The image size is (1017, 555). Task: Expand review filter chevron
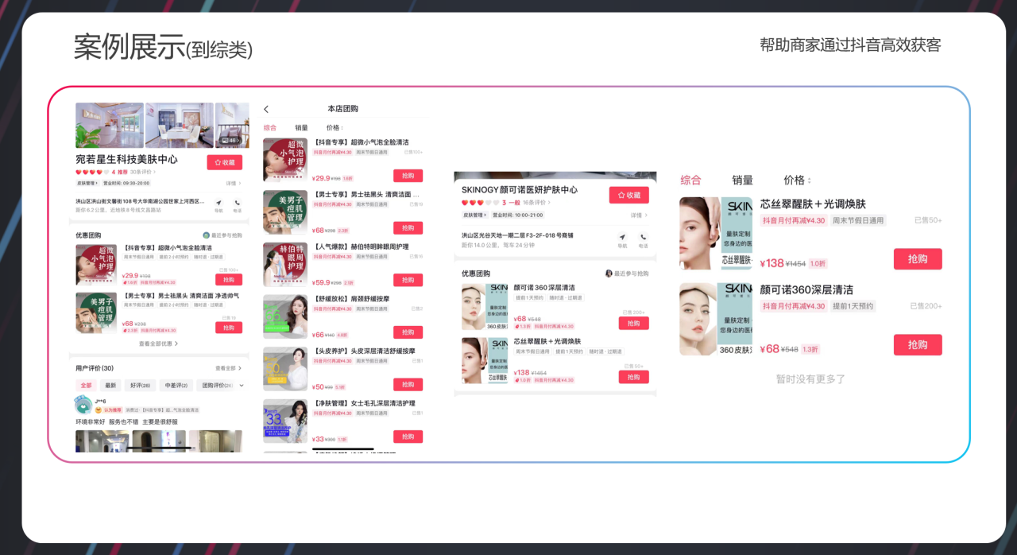[x=241, y=386]
